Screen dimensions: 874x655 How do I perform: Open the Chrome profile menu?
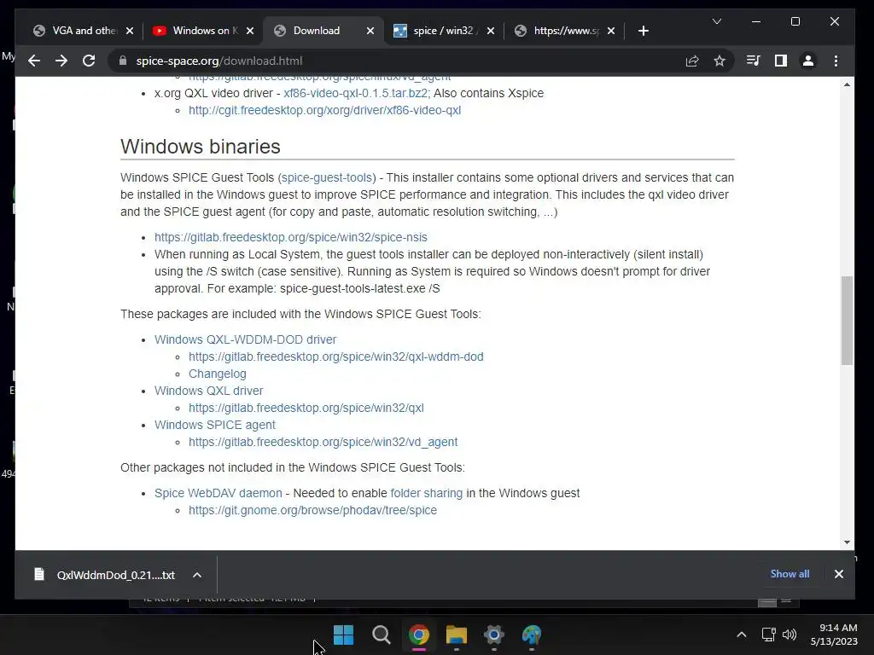(x=808, y=61)
